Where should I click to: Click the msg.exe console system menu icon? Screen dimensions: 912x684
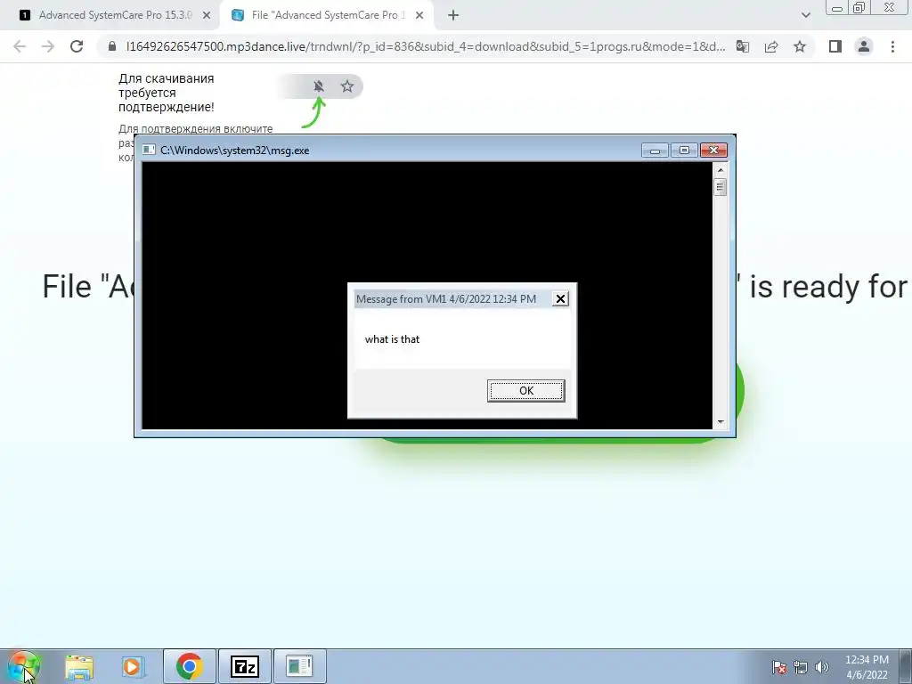149,150
